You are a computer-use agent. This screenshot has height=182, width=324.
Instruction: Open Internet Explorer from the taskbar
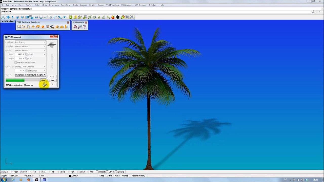click(13, 180)
